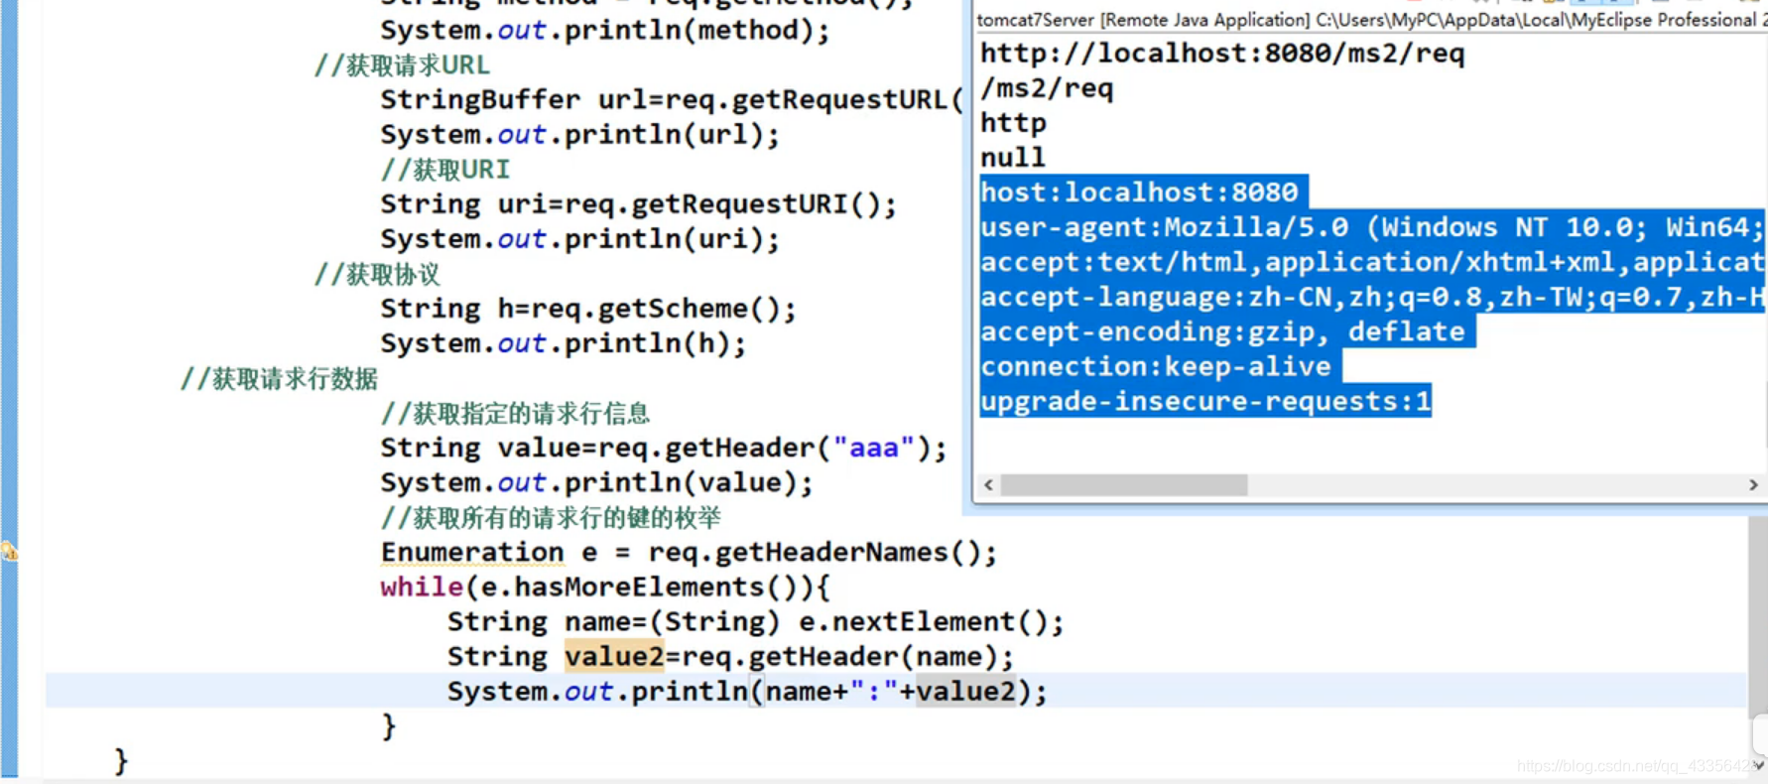Click the user-agent:Mozilla/5.0 console line
Image resolution: width=1768 pixels, height=784 pixels.
coord(1371,227)
